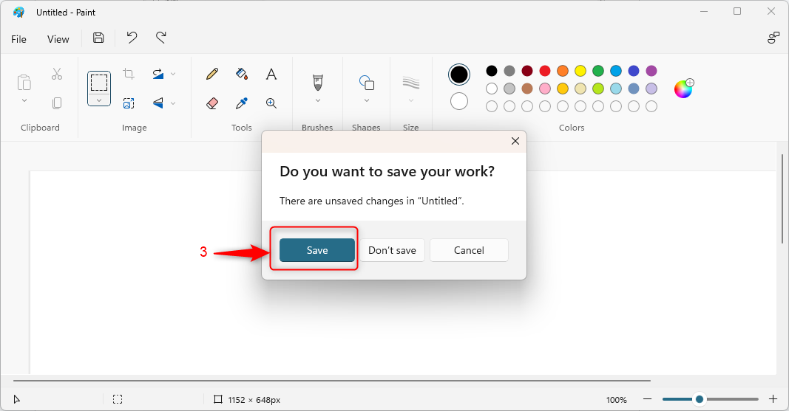Click the Shapes icon

coord(367,83)
